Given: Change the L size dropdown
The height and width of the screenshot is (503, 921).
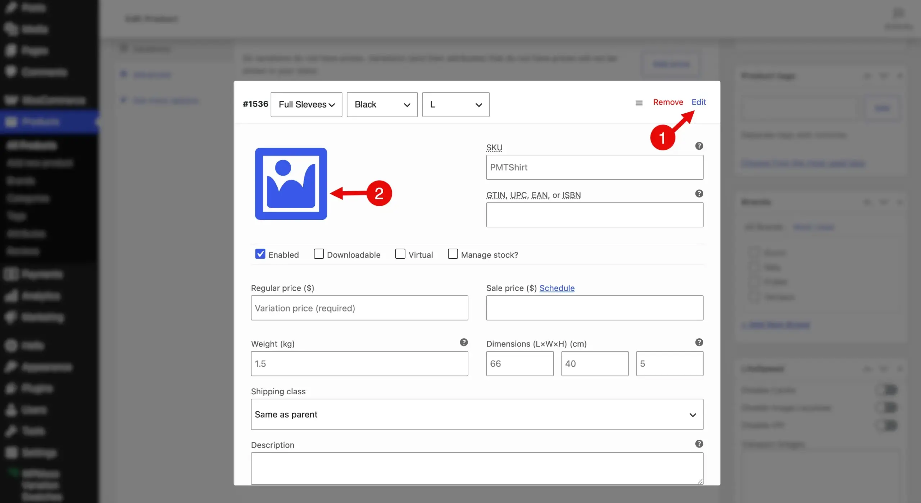Looking at the screenshot, I should pyautogui.click(x=455, y=104).
